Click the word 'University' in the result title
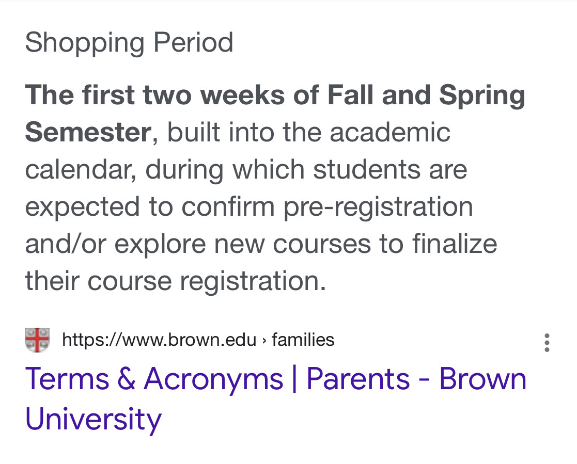This screenshot has width=577, height=464. click(x=93, y=420)
